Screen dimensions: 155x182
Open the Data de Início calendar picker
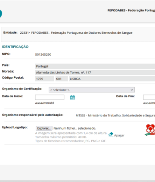point(72,97)
